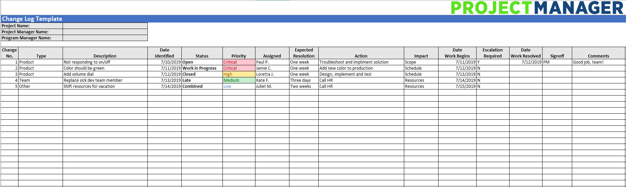Select the Critical priority cell for Paul P.

239,62
